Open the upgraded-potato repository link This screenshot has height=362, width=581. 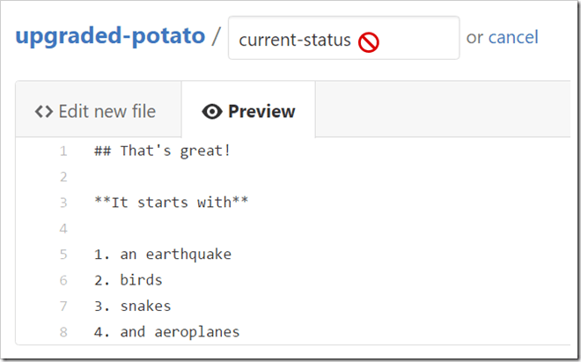[111, 37]
